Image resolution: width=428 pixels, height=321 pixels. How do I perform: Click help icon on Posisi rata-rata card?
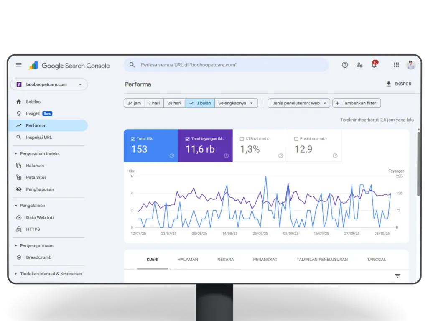335,156
